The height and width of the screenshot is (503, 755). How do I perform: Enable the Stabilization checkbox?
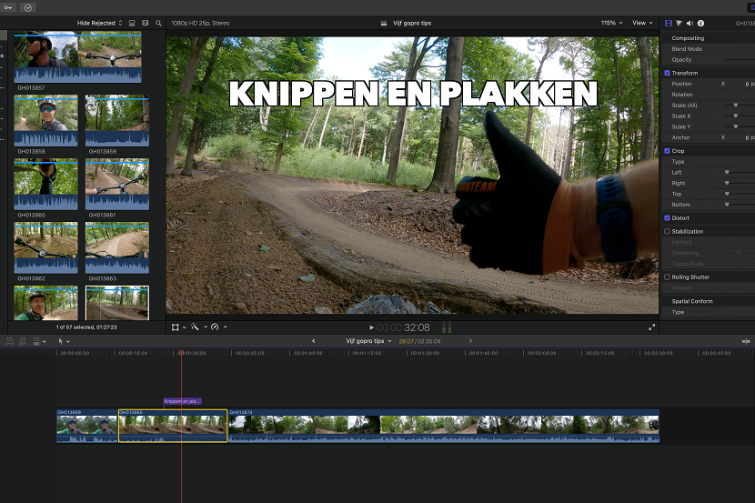tap(668, 232)
